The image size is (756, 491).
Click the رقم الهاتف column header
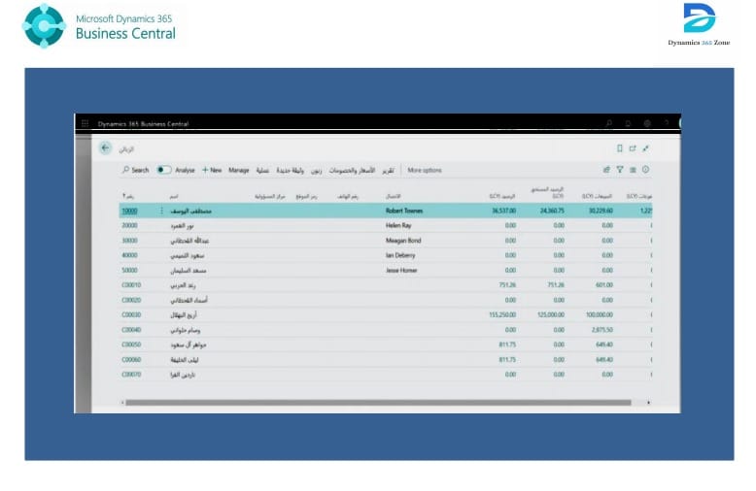click(348, 196)
